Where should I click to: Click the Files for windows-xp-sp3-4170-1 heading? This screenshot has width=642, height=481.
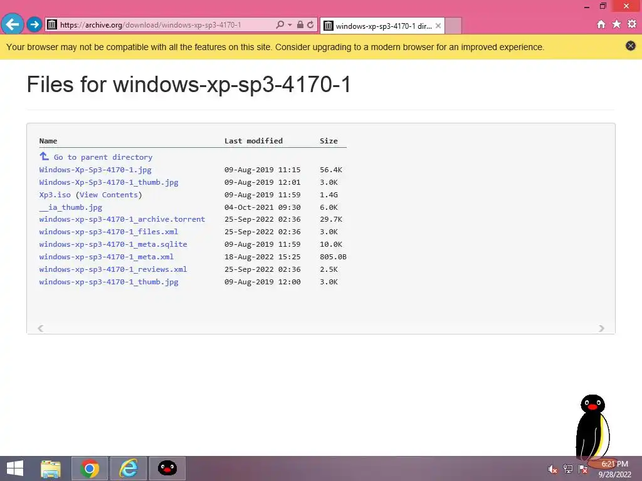point(189,85)
